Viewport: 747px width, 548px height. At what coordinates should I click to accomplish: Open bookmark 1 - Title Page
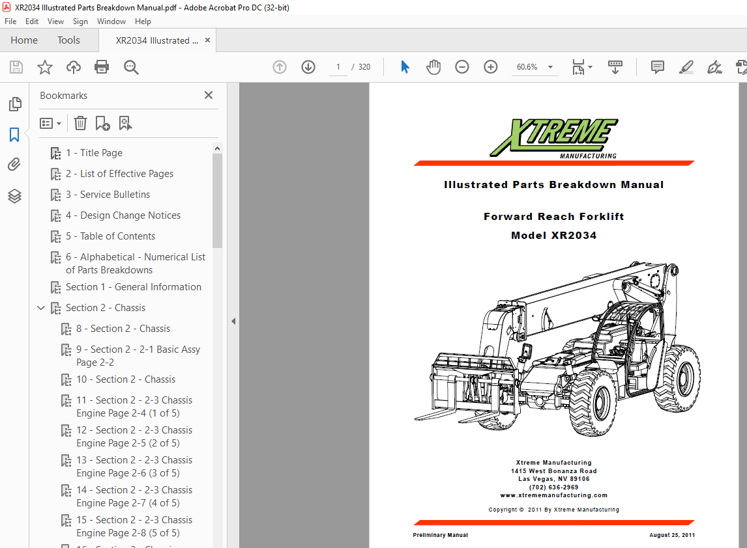tap(94, 153)
